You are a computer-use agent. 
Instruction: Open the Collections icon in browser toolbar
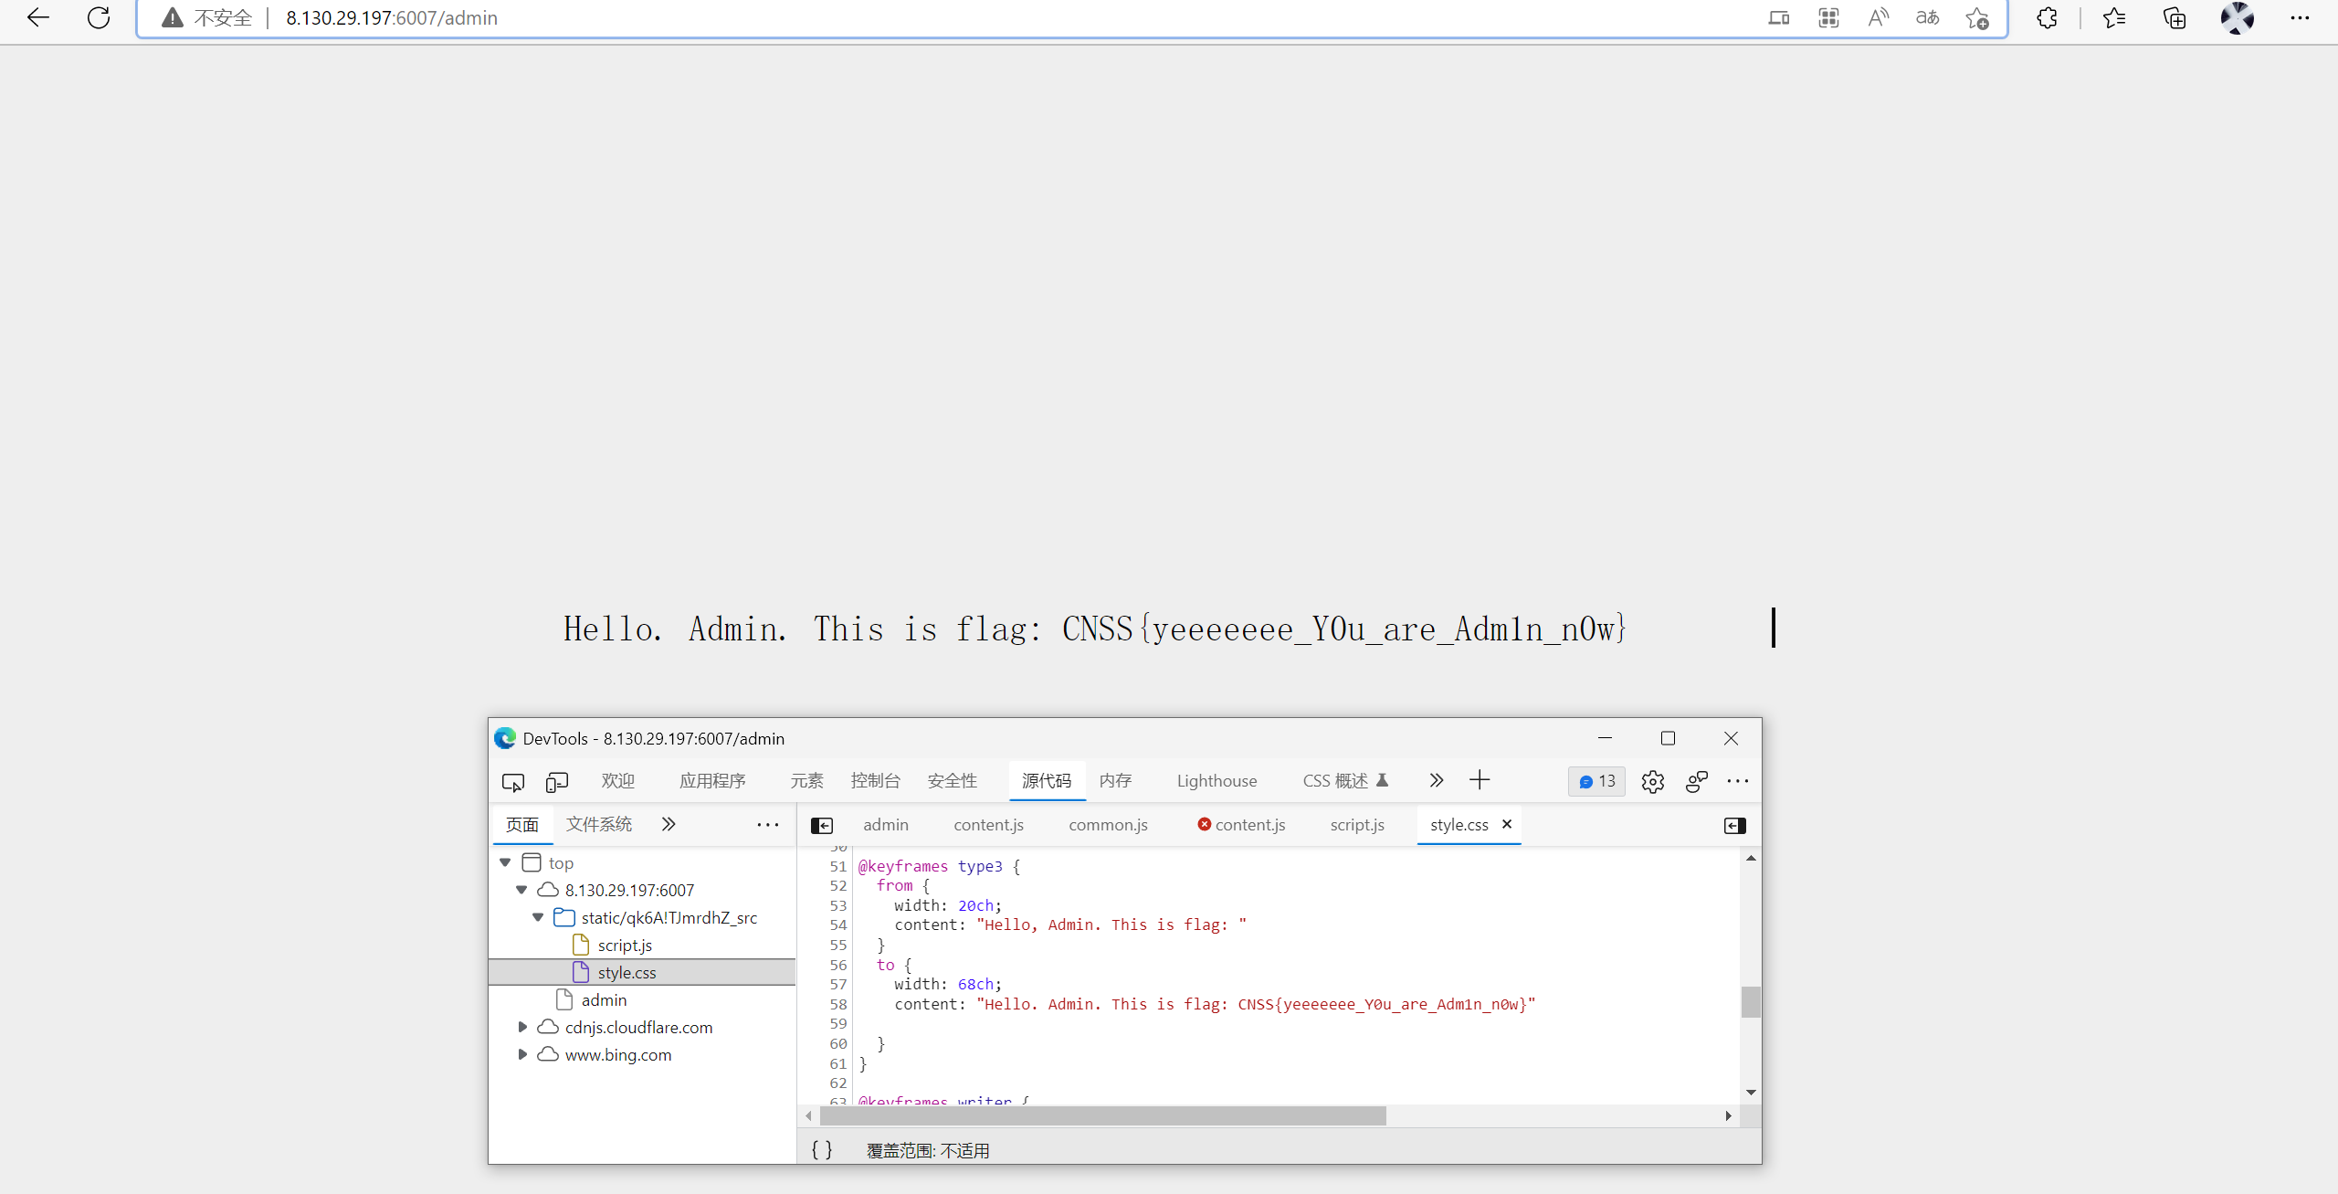(x=2174, y=17)
